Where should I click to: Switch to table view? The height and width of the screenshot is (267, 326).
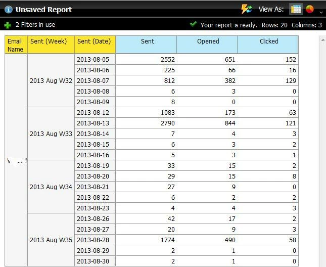296,9
